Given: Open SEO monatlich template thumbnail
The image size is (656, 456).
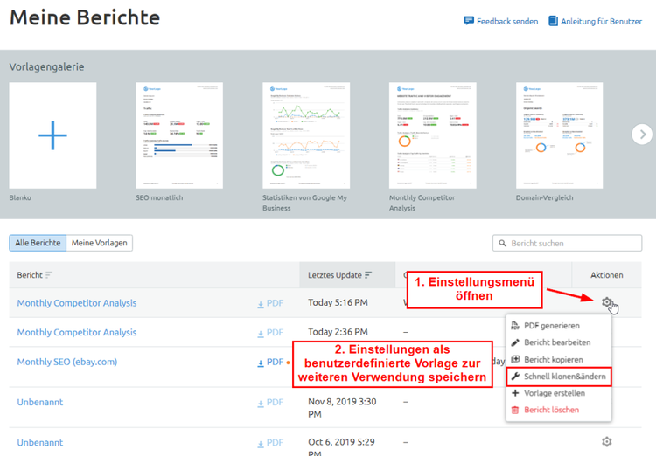Looking at the screenshot, I should pyautogui.click(x=179, y=135).
